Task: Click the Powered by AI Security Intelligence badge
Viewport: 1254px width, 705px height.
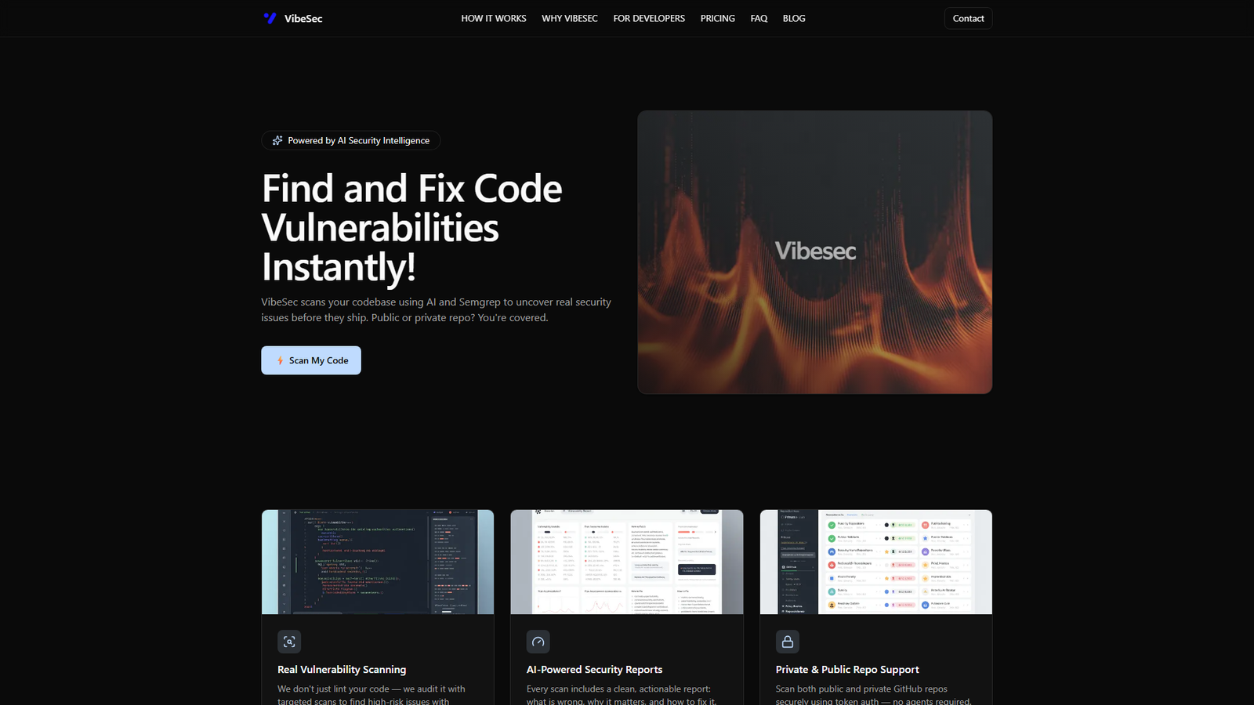Action: [x=350, y=140]
